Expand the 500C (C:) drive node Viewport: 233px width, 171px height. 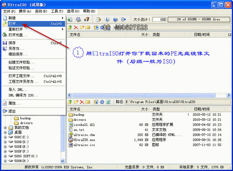(5, 138)
